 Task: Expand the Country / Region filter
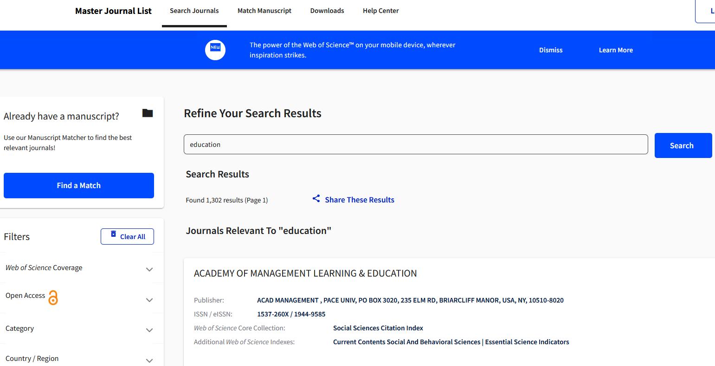pyautogui.click(x=149, y=360)
